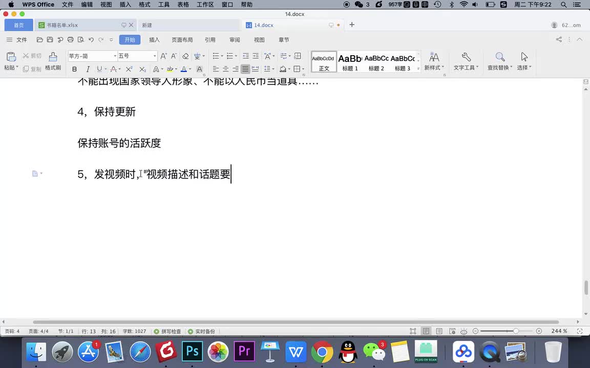Click the distributed alignment icon
Image resolution: width=590 pixels, height=368 pixels.
coord(255,69)
